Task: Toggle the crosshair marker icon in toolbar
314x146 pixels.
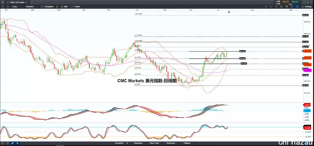Action: [292, 7]
